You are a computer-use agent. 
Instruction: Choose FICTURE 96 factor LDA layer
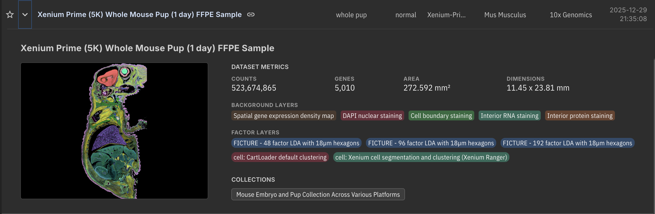click(x=431, y=143)
